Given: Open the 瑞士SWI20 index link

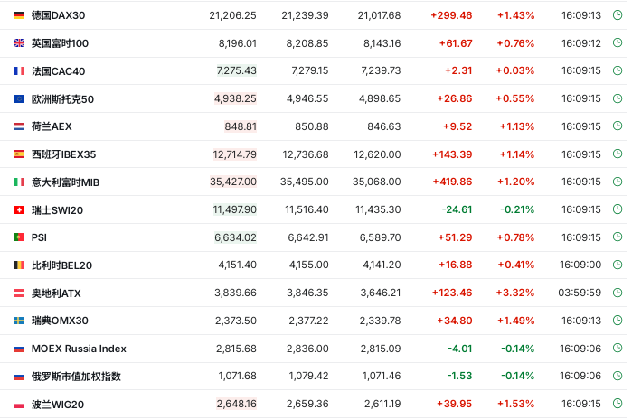Looking at the screenshot, I should tap(57, 209).
